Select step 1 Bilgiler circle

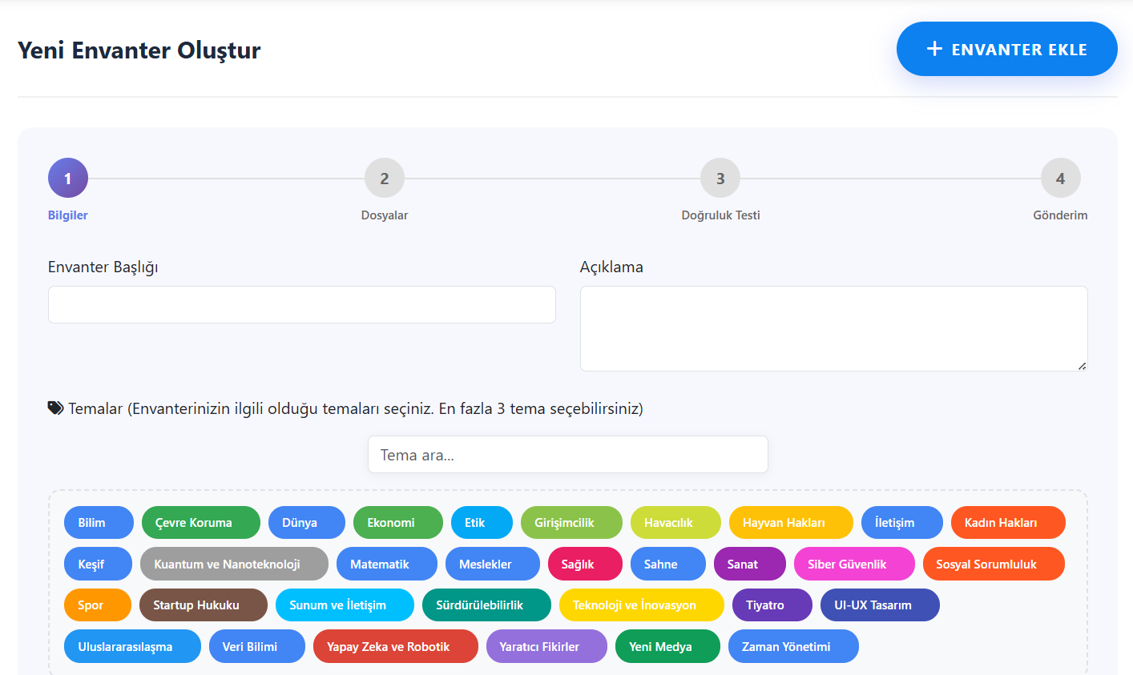68,178
